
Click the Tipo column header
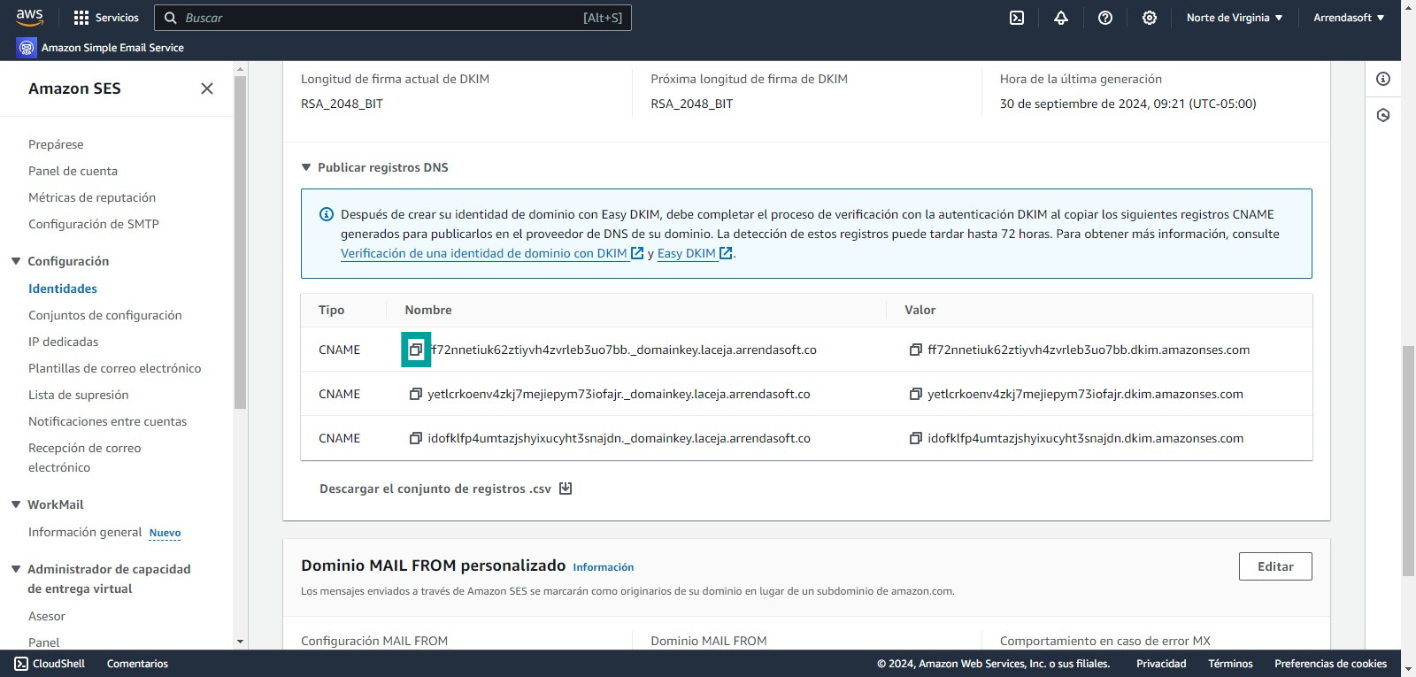[331, 310]
